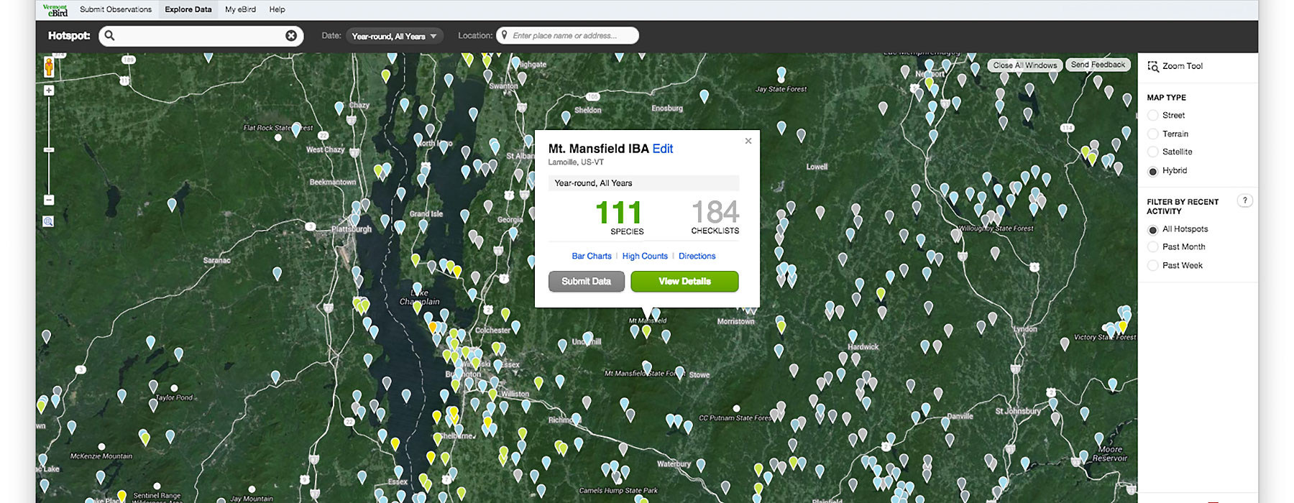
Task: Open the Bar Charts link
Action: pos(591,257)
